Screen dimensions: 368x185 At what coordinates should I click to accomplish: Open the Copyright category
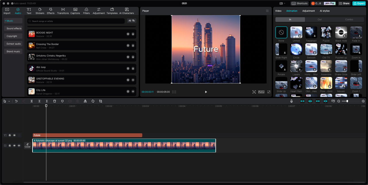(13, 36)
